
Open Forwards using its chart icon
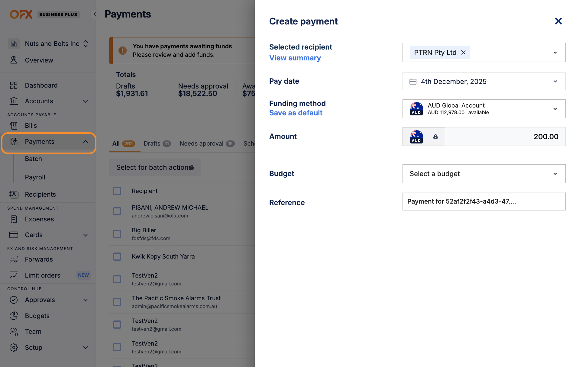click(x=14, y=259)
